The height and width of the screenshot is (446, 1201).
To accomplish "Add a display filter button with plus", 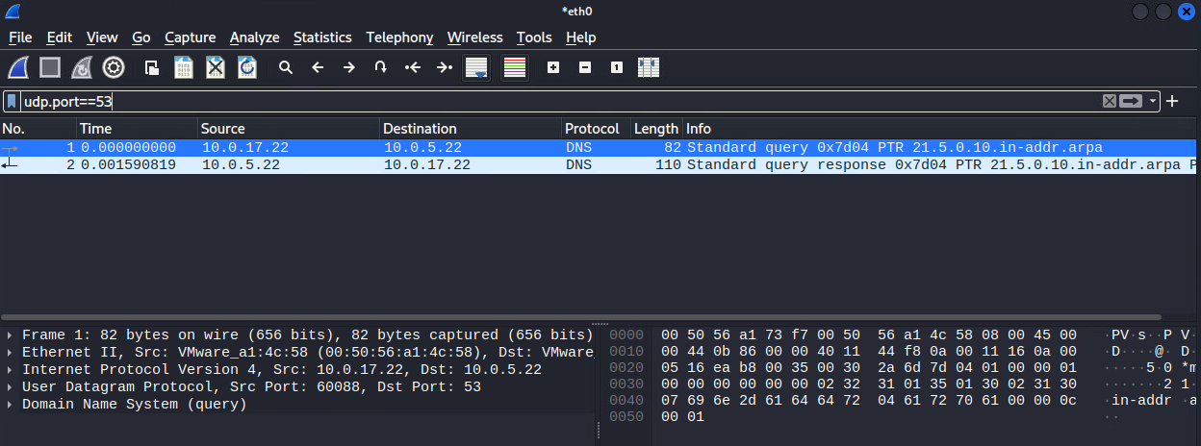I will [1172, 101].
